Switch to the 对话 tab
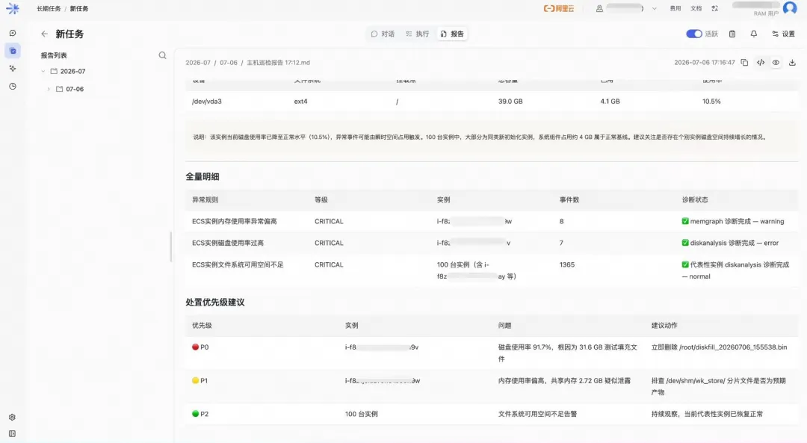Image resolution: width=807 pixels, height=443 pixels. click(x=383, y=34)
